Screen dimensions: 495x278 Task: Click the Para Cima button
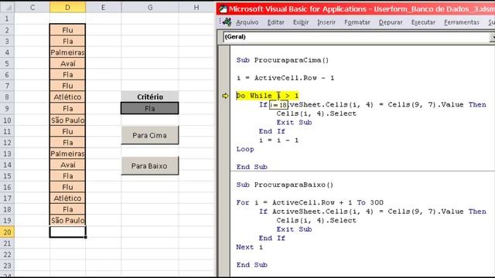149,135
